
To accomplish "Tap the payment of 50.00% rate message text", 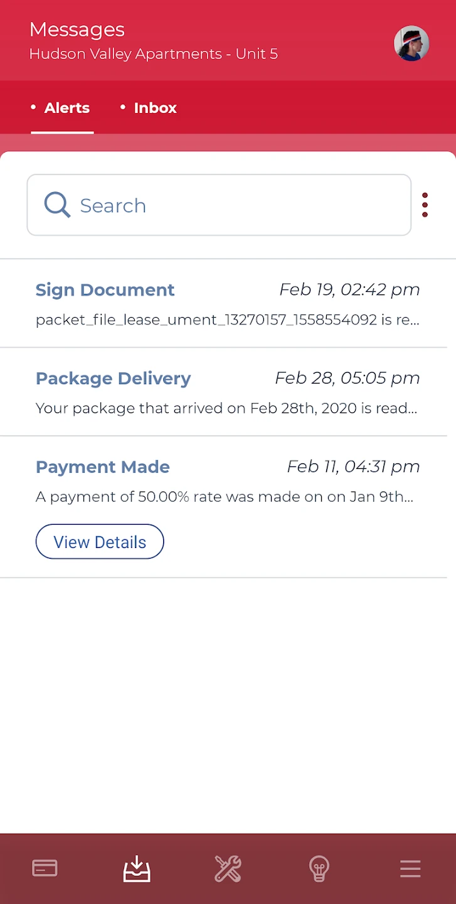I will point(225,497).
